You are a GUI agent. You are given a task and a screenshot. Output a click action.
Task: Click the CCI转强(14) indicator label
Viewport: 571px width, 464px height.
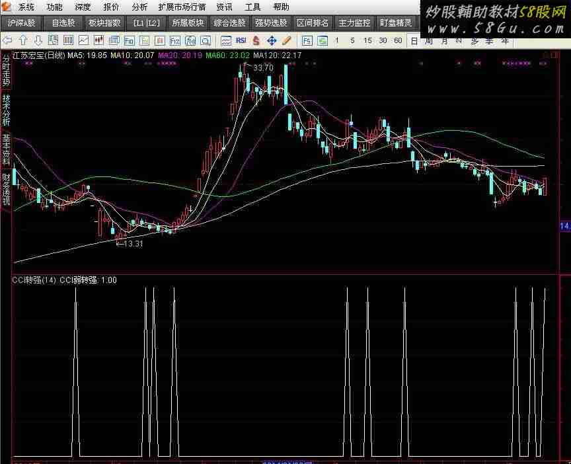(34, 280)
